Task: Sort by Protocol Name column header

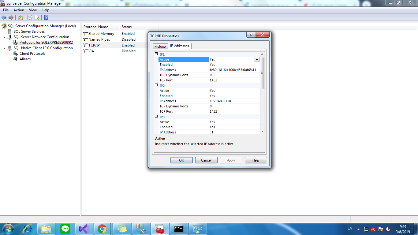Action: pos(100,27)
